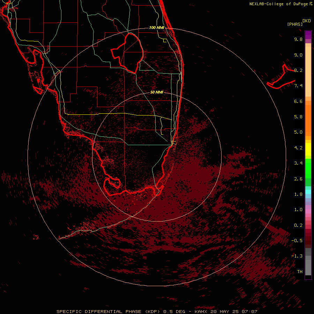Screen dimensions: 314x314
Task: Click the TH threshold label
Action: point(300,272)
